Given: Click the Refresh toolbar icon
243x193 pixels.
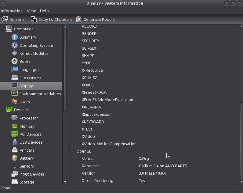Looking at the screenshot, I should 5,19.
